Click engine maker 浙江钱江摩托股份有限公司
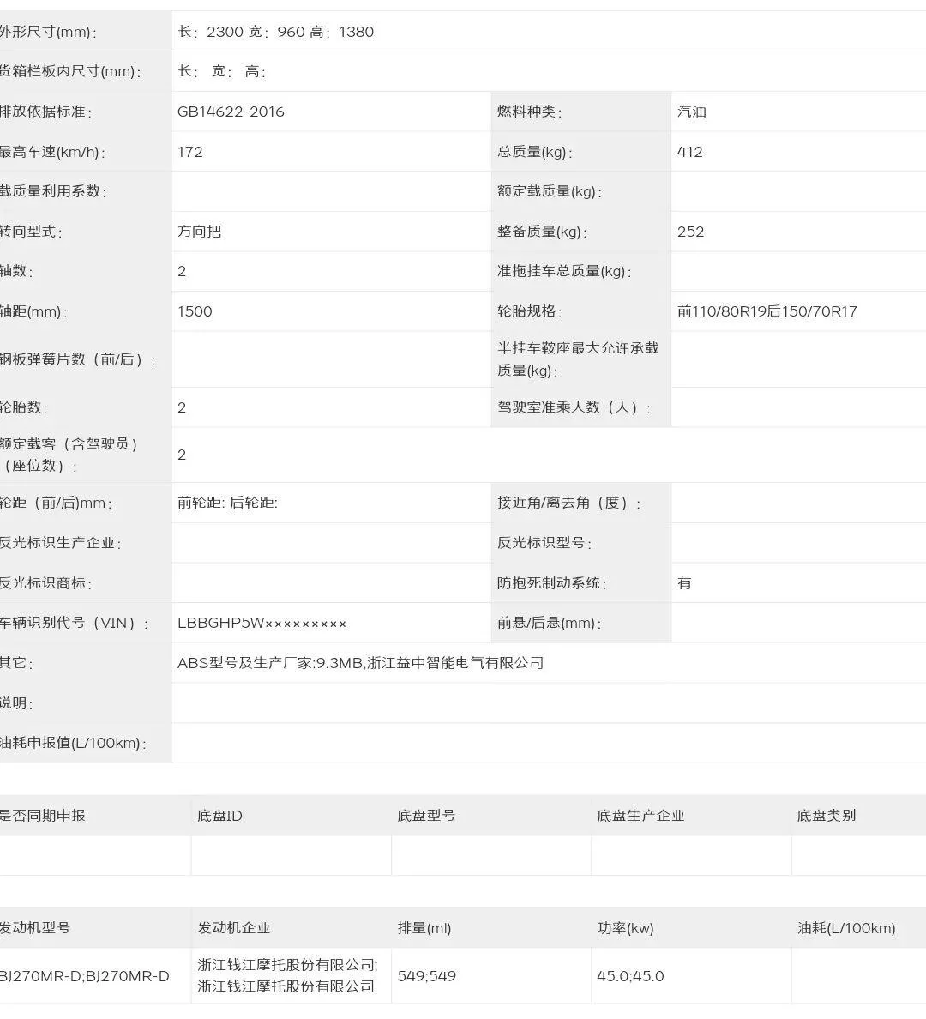The height and width of the screenshot is (1019, 926). pos(288,975)
